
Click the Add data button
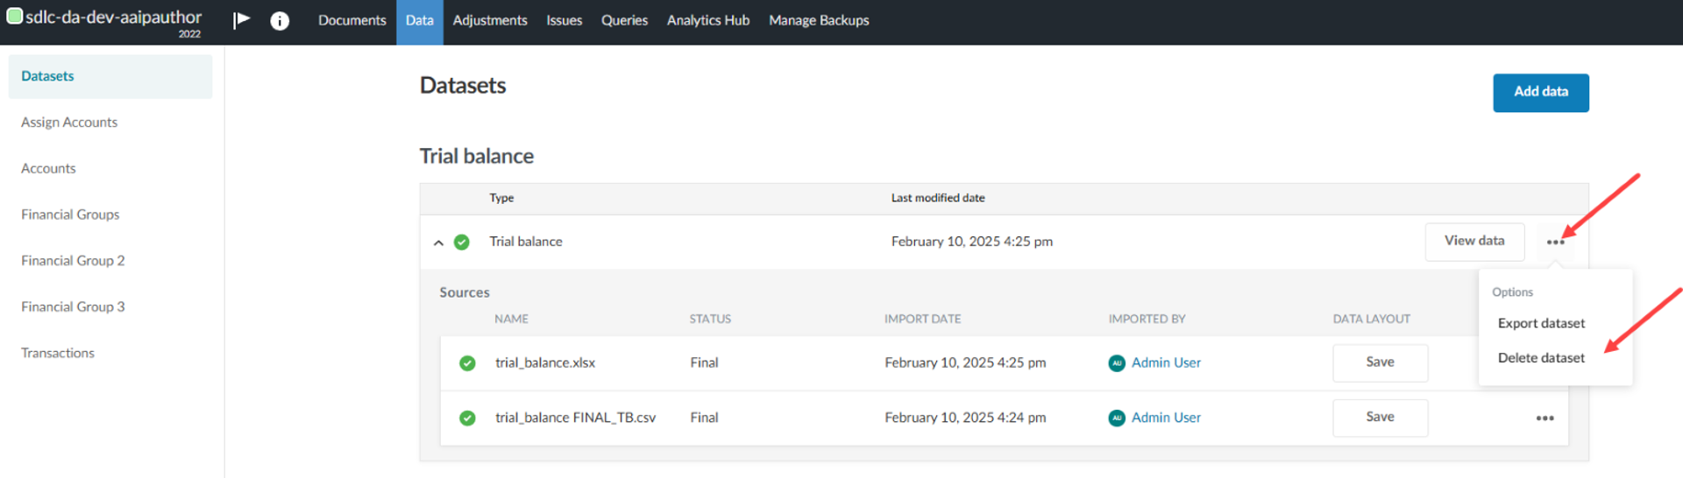(1540, 92)
